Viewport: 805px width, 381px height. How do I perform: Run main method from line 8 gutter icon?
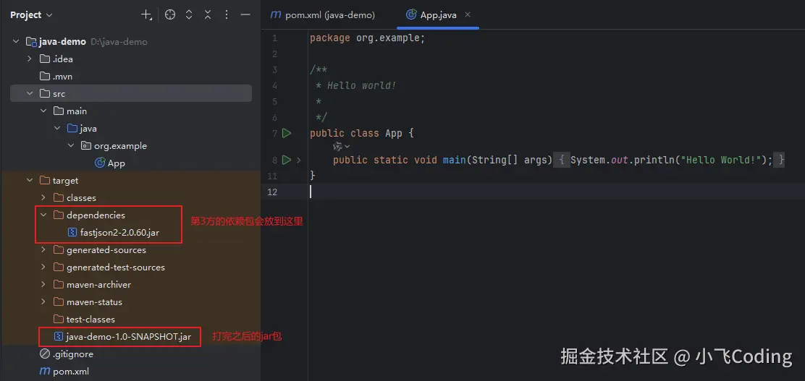287,160
